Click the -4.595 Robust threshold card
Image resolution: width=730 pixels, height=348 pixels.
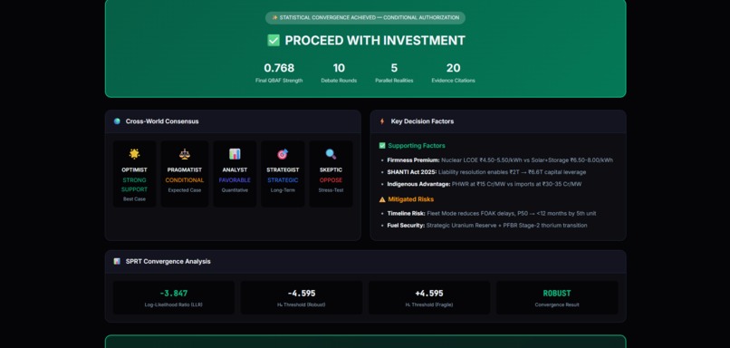point(302,297)
